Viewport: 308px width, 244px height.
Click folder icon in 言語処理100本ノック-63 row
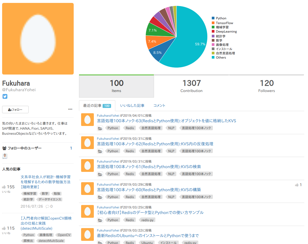coord(100,128)
